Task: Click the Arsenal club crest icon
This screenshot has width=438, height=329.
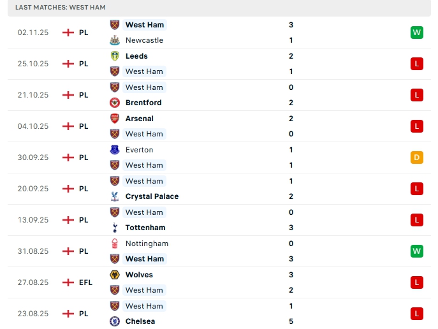Action: (x=115, y=119)
